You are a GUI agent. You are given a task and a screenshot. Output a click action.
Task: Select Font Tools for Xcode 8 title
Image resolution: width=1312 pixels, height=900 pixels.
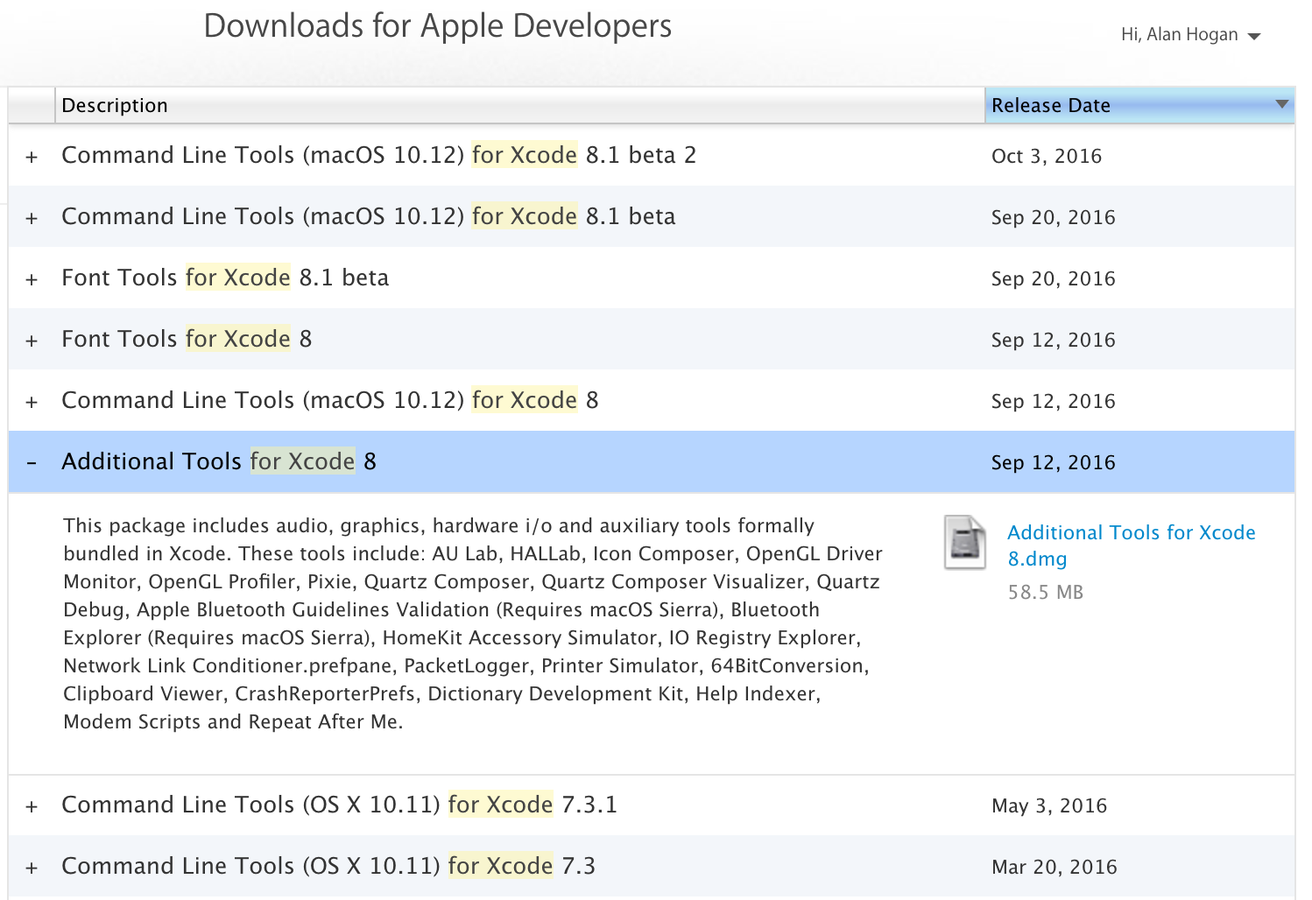click(x=187, y=339)
